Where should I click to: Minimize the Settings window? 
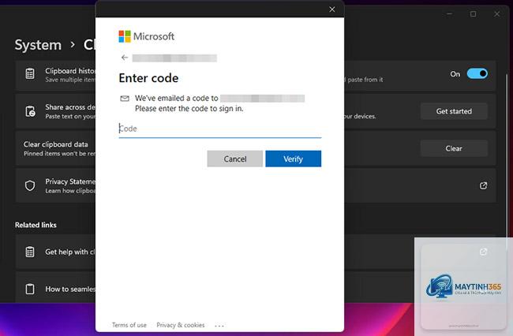coord(450,14)
